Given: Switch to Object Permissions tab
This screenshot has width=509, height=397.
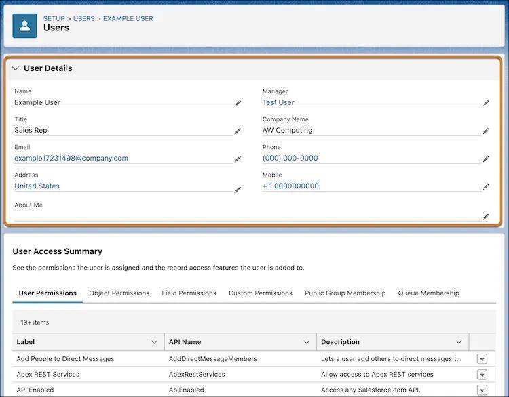Looking at the screenshot, I should click(x=119, y=293).
